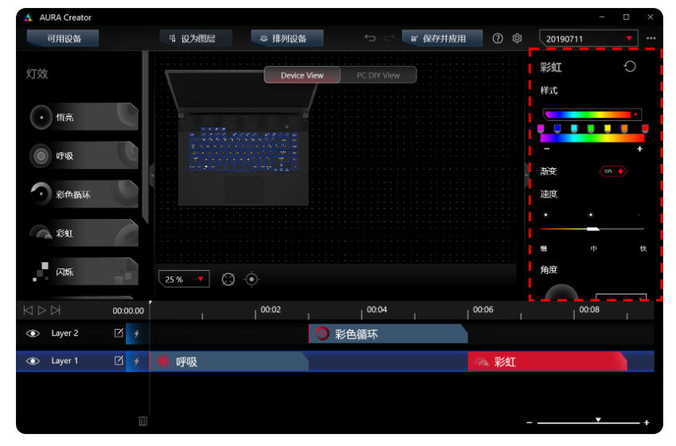This screenshot has width=676, height=446.
Task: Select the 恒亮 static lighting effect
Action: pos(83,117)
